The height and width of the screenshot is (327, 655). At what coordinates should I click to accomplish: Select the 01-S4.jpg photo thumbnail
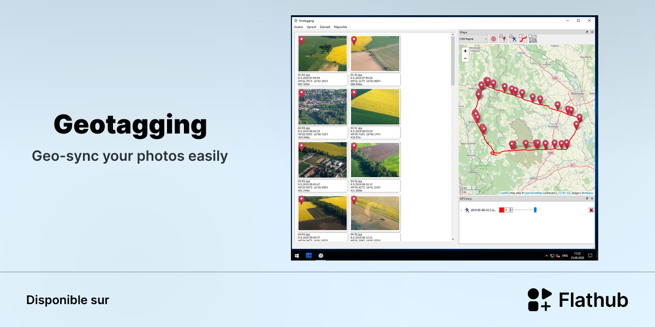(x=374, y=53)
